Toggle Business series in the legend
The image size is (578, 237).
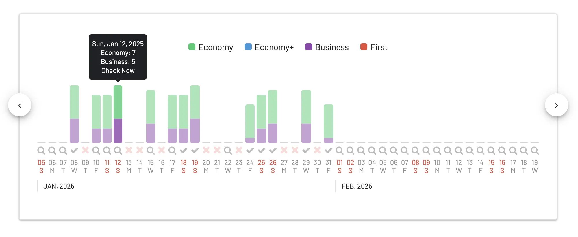coord(327,47)
